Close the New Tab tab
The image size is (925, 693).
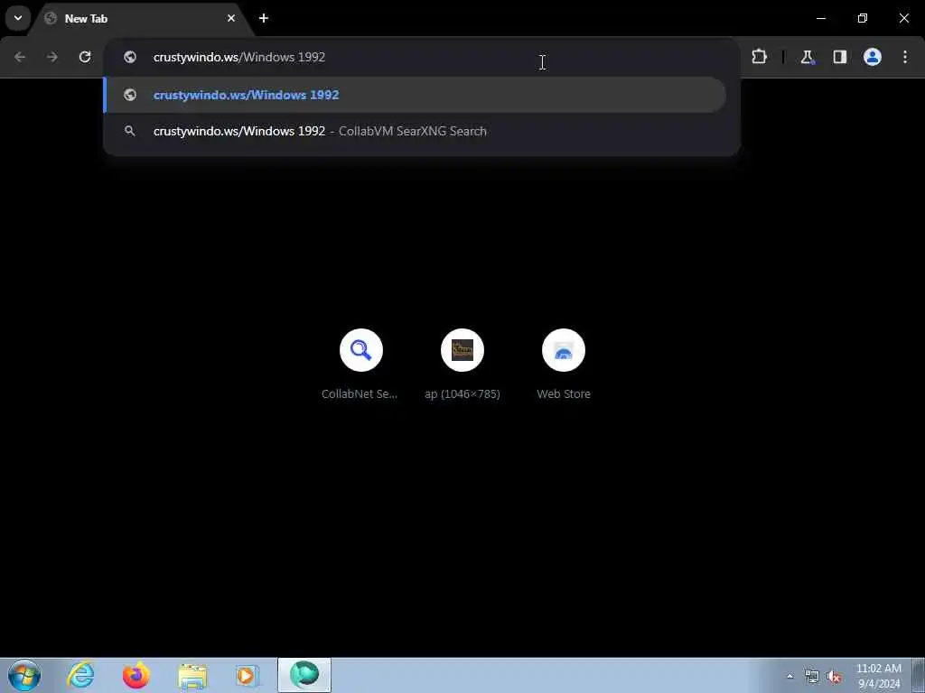click(x=231, y=18)
